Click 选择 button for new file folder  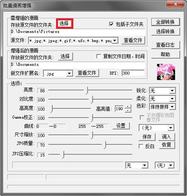click(x=65, y=56)
